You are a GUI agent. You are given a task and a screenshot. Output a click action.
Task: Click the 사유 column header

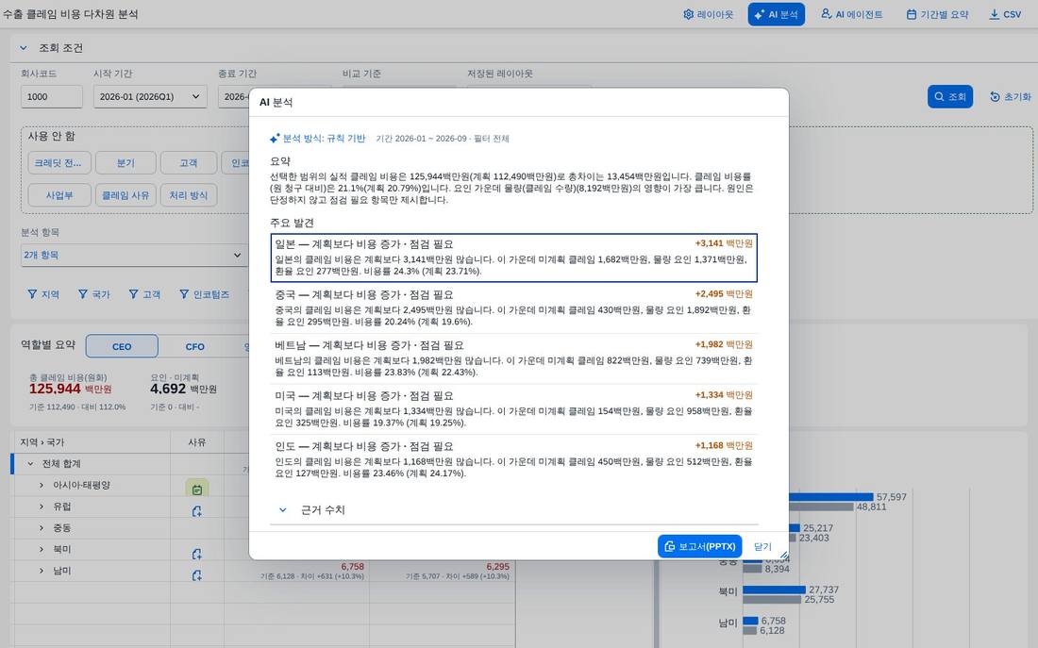(196, 442)
